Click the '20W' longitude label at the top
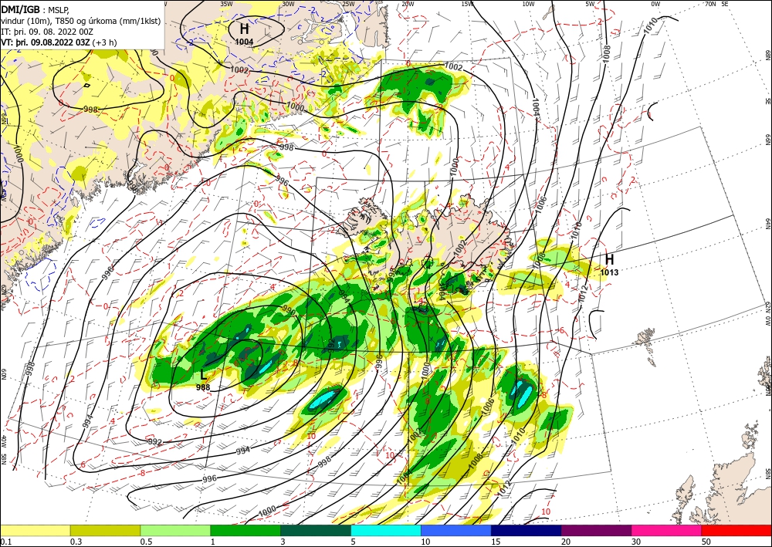This screenshot has height=547, width=772. click(x=407, y=4)
